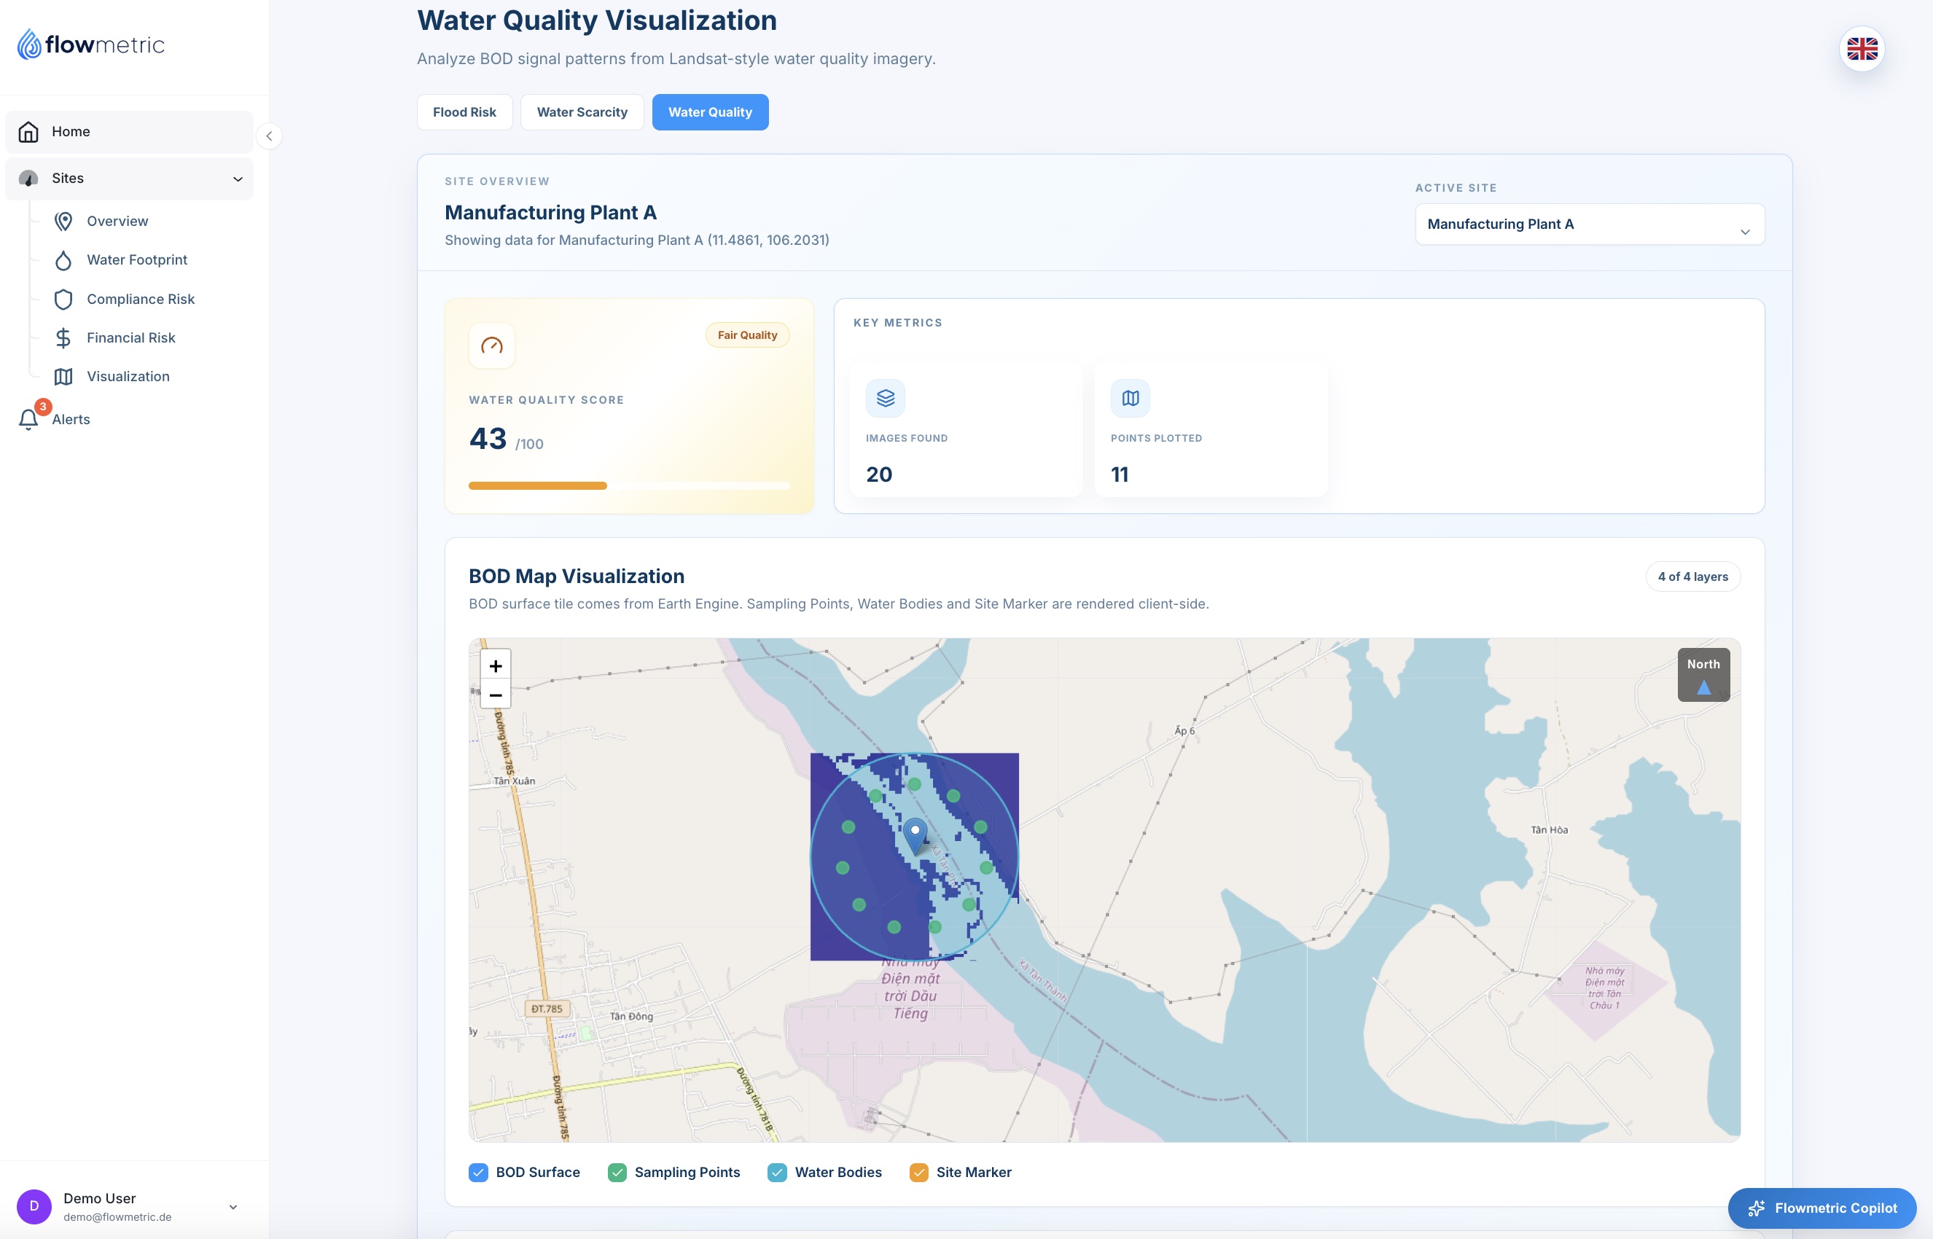Open Home via its house icon
Image resolution: width=1933 pixels, height=1239 pixels.
(x=29, y=132)
